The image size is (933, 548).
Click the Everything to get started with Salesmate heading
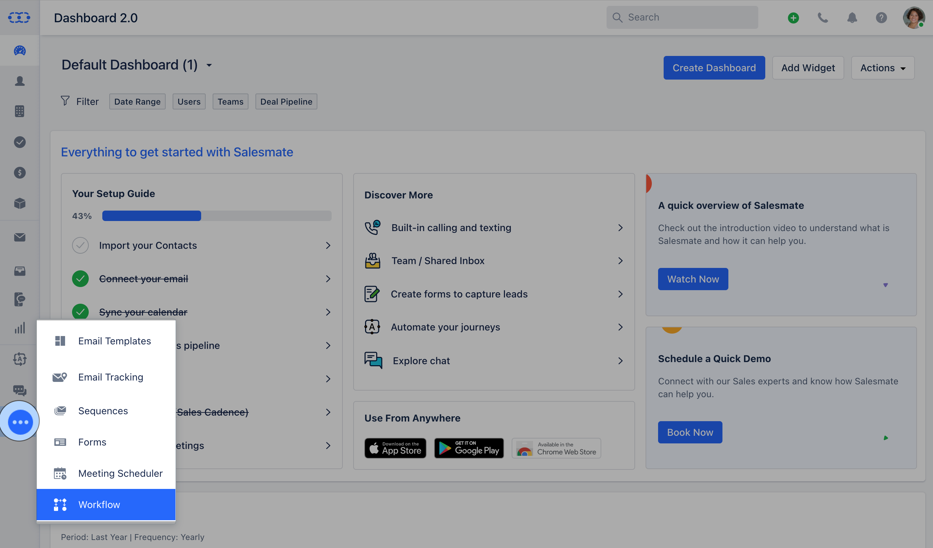point(177,152)
